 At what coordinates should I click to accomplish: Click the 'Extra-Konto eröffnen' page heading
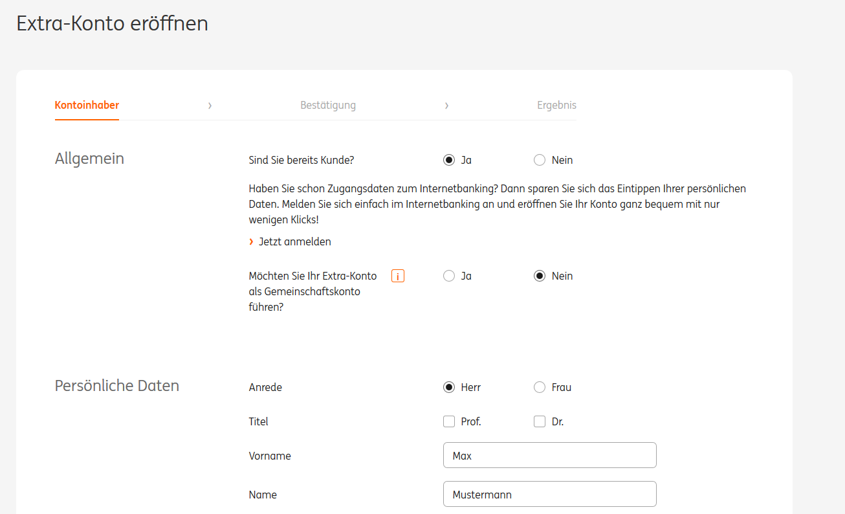[x=112, y=23]
